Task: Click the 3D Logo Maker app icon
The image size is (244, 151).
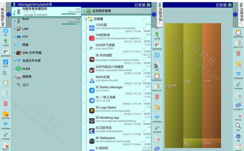Action: [92, 111]
